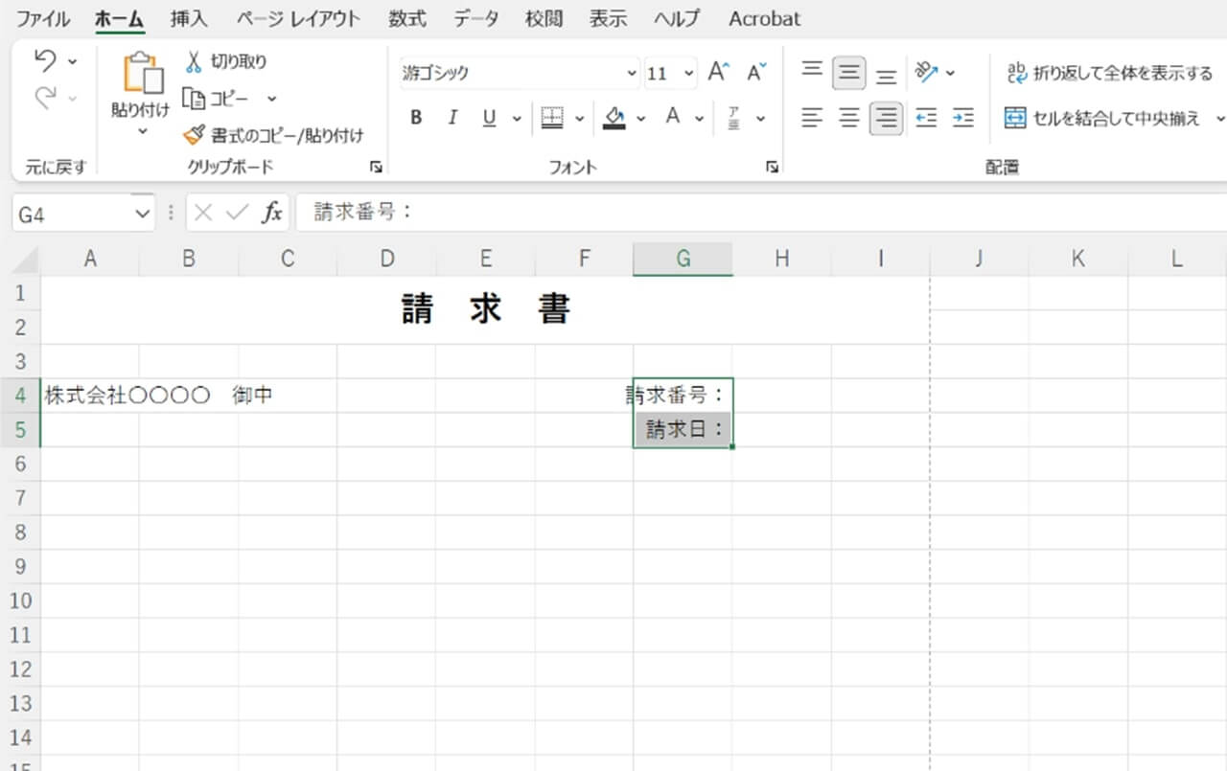Toggle align right
This screenshot has height=771, width=1227.
coord(887,119)
